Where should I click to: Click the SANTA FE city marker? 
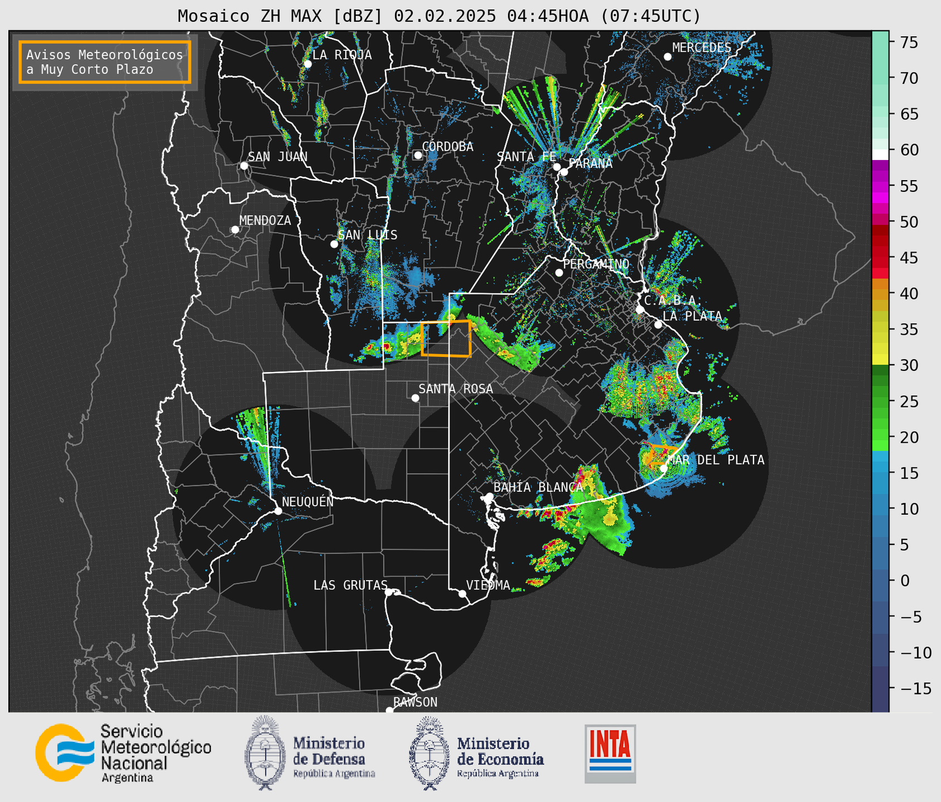click(x=557, y=167)
